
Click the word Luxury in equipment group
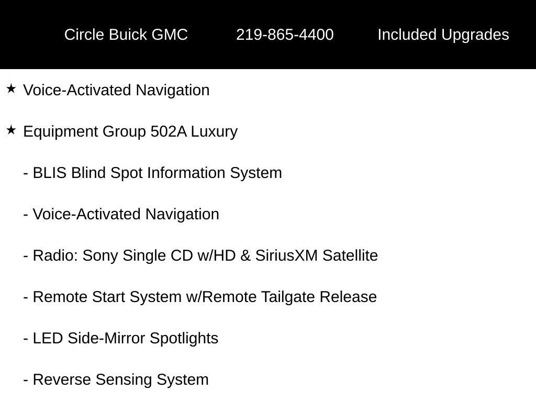(214, 132)
